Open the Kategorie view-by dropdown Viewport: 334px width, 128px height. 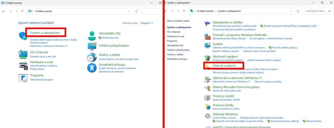click(146, 23)
